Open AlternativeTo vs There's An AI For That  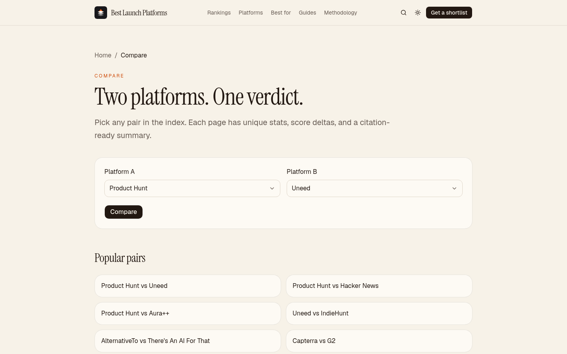(188, 341)
